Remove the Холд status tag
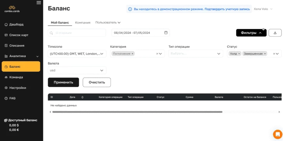Viewport: 283px width, 141px height. pyautogui.click(x=239, y=54)
